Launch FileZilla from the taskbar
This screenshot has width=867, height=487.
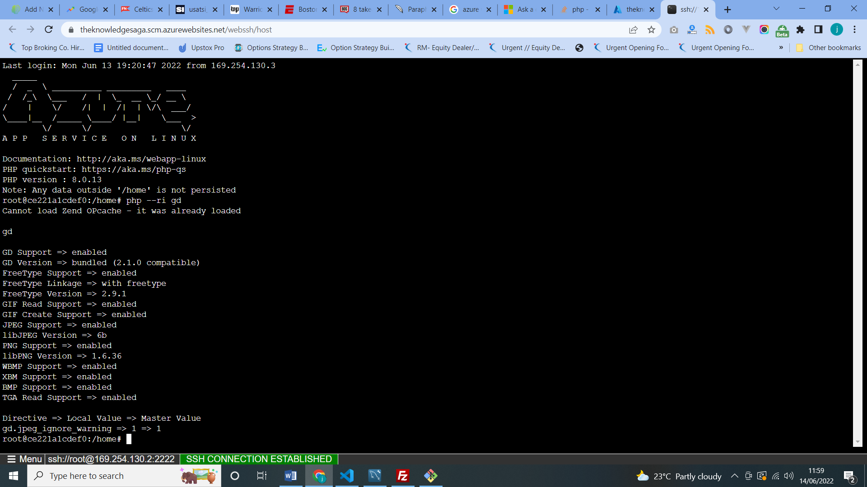402,476
